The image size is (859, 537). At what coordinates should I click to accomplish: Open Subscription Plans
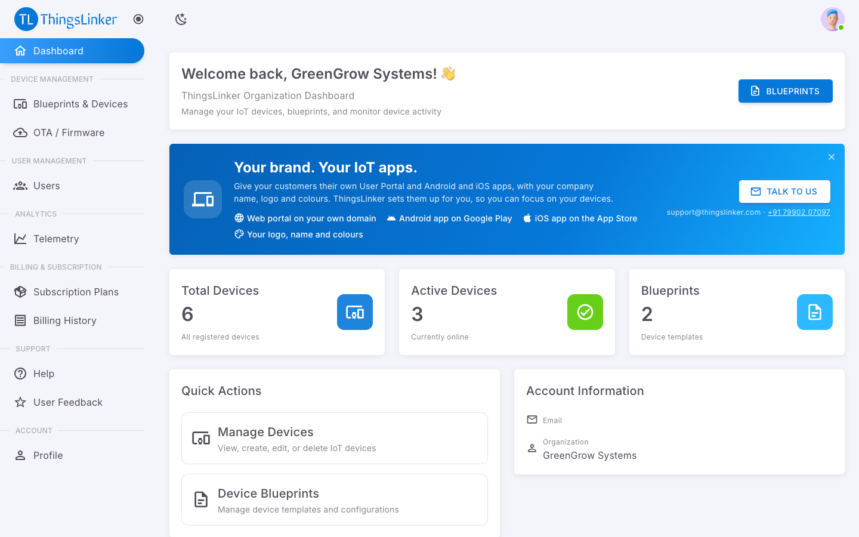72,292
